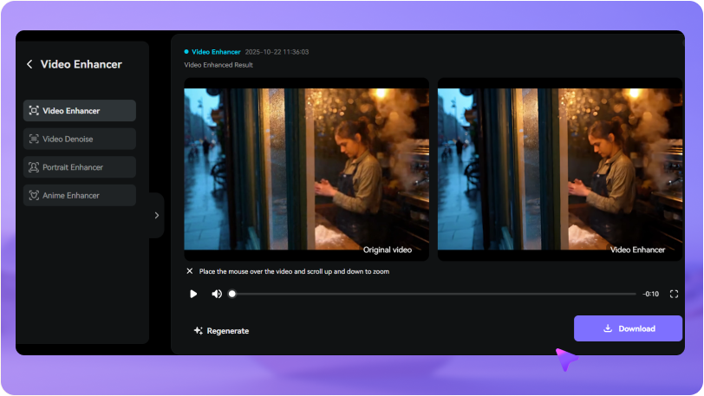Download the enhanced video
This screenshot has height=396, width=704.
tap(628, 328)
